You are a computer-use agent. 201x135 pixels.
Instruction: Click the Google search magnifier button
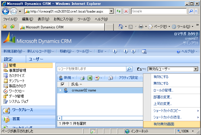pos(191,11)
